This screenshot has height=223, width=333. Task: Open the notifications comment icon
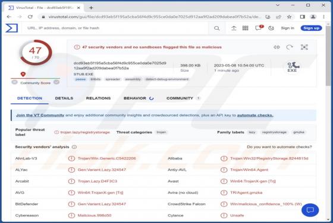point(259,28)
